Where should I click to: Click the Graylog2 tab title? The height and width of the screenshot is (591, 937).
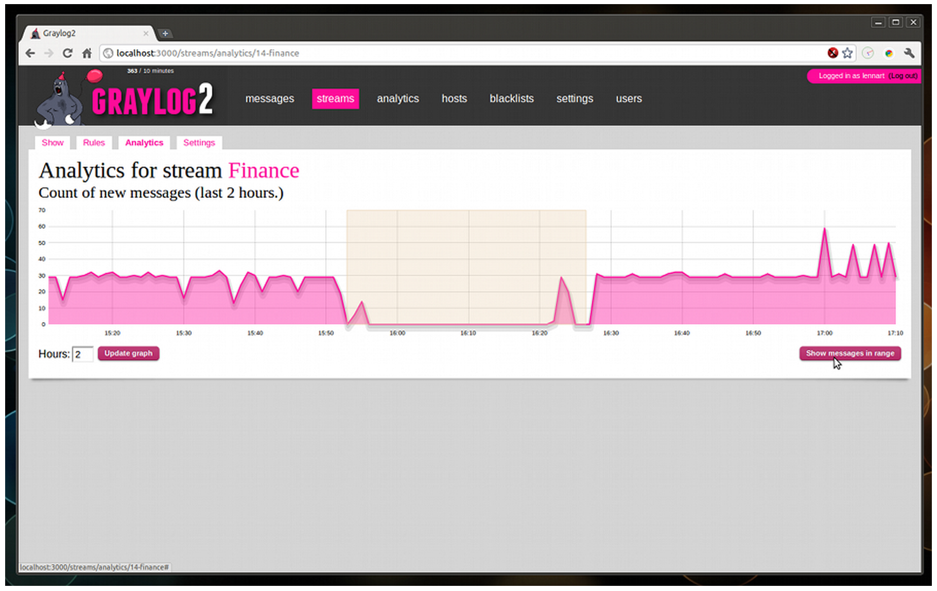pos(59,33)
